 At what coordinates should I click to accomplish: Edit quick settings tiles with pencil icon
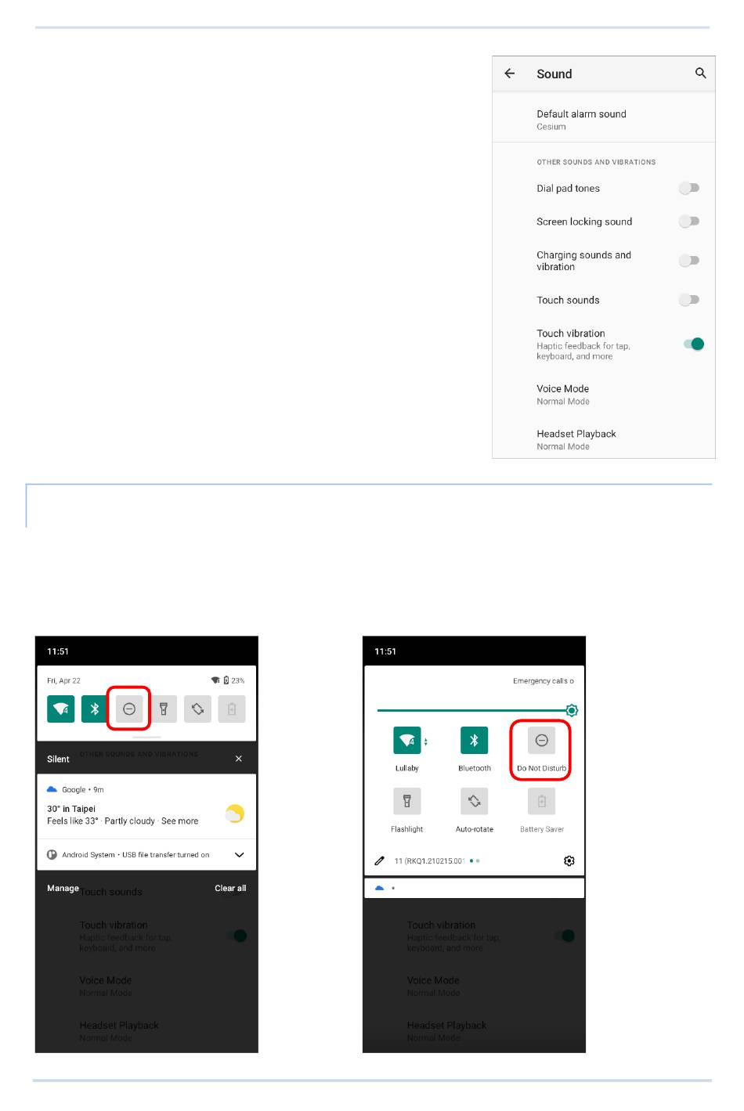click(380, 860)
